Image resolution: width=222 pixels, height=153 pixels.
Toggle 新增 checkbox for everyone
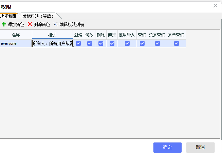coord(78,43)
